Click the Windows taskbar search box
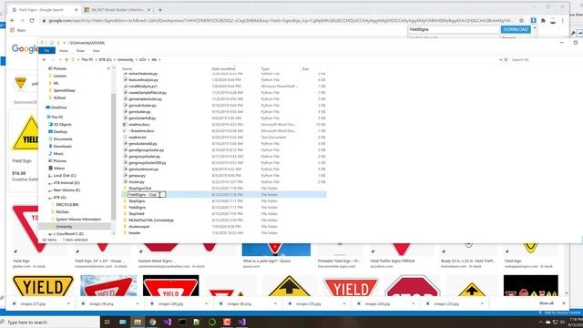 50,322
